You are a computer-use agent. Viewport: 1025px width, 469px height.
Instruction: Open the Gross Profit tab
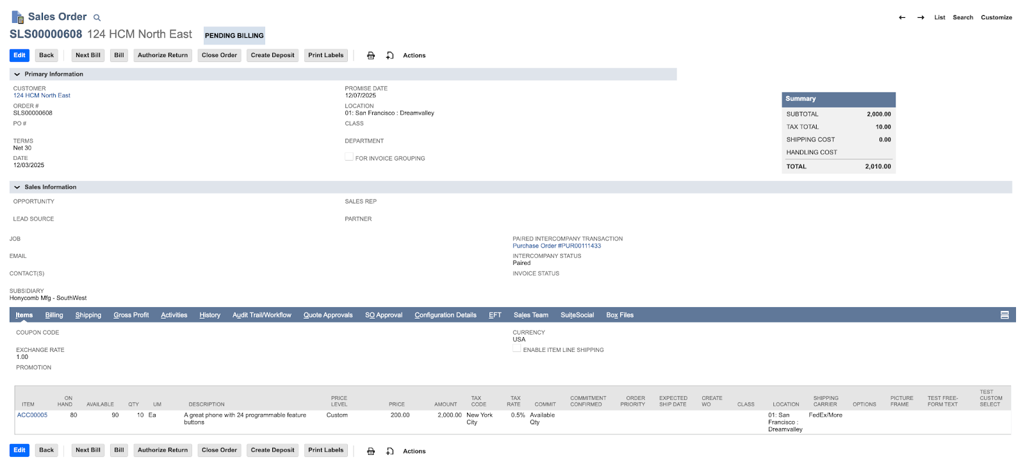[131, 315]
